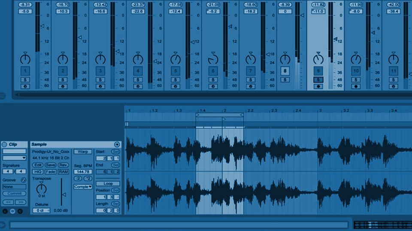Deactivate track 2 with its number button
Image resolution: width=412 pixels, height=231 pixels.
(x=63, y=71)
